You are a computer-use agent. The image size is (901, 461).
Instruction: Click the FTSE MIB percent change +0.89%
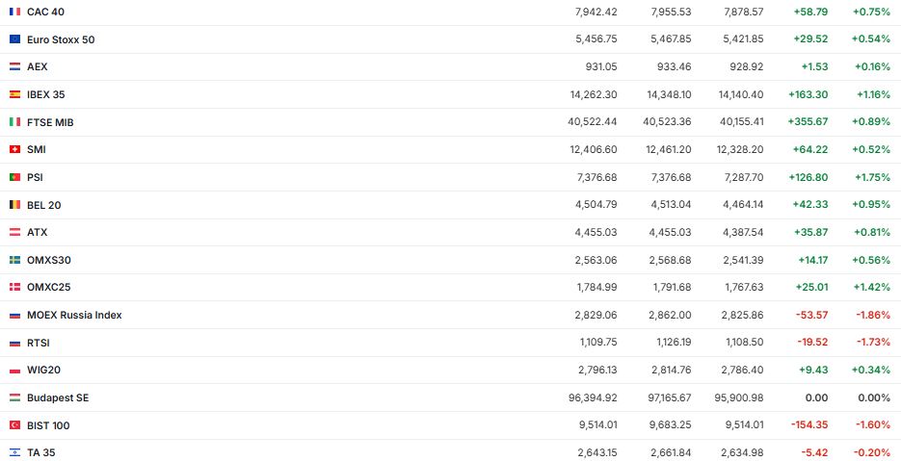[871, 122]
